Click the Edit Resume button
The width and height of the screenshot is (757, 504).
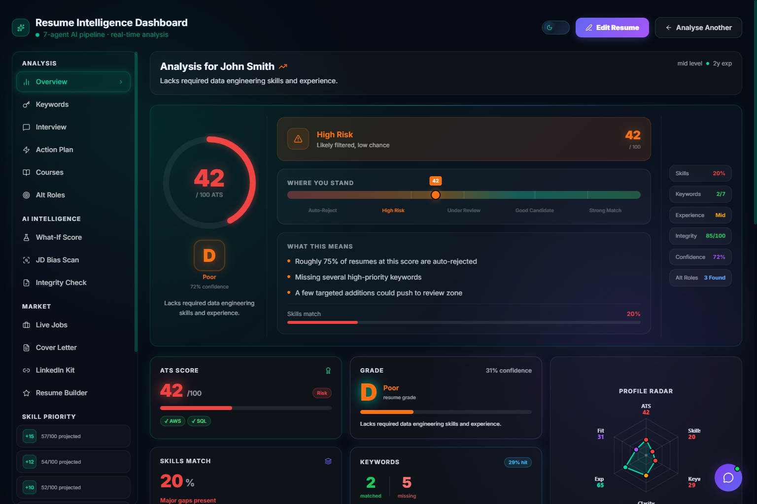[612, 28]
